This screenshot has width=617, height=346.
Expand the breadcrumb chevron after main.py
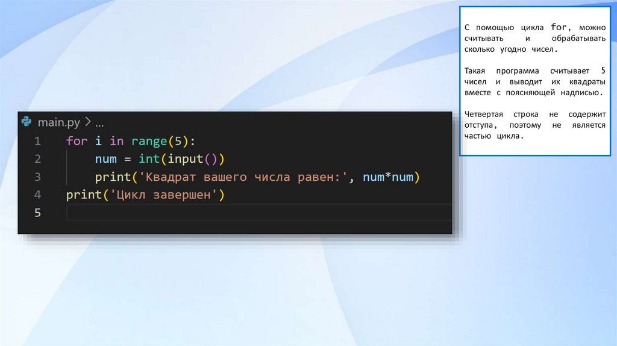(x=88, y=122)
